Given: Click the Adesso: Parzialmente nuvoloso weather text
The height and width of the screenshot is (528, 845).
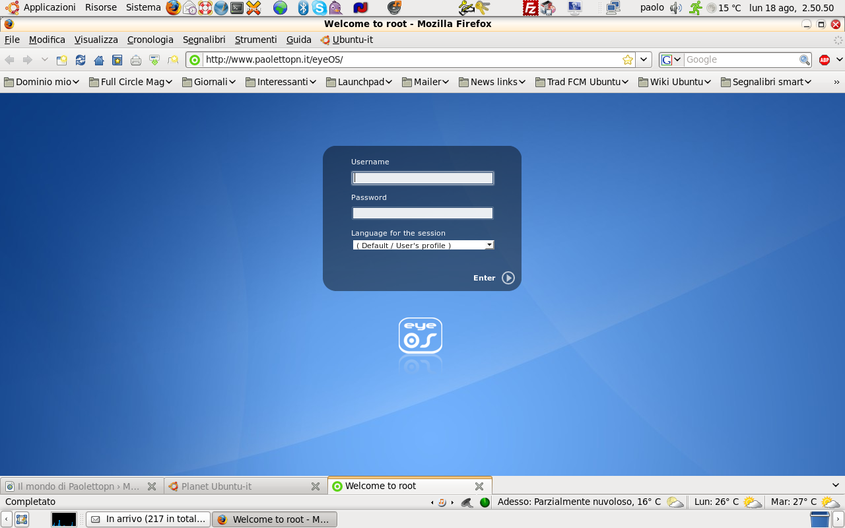Looking at the screenshot, I should point(579,502).
